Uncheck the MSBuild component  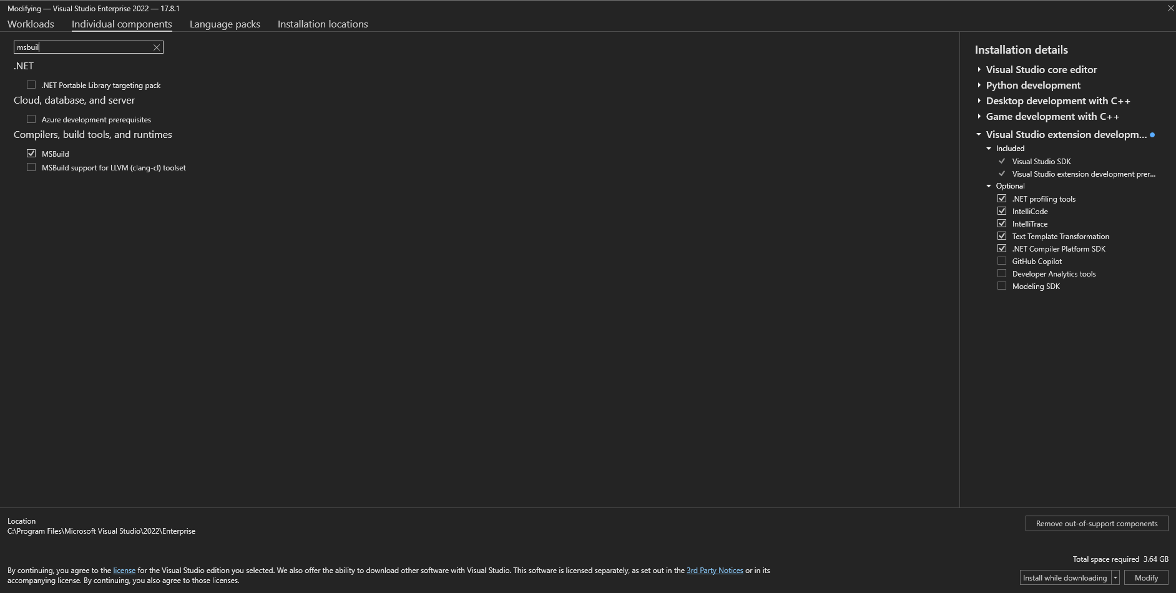pos(31,154)
